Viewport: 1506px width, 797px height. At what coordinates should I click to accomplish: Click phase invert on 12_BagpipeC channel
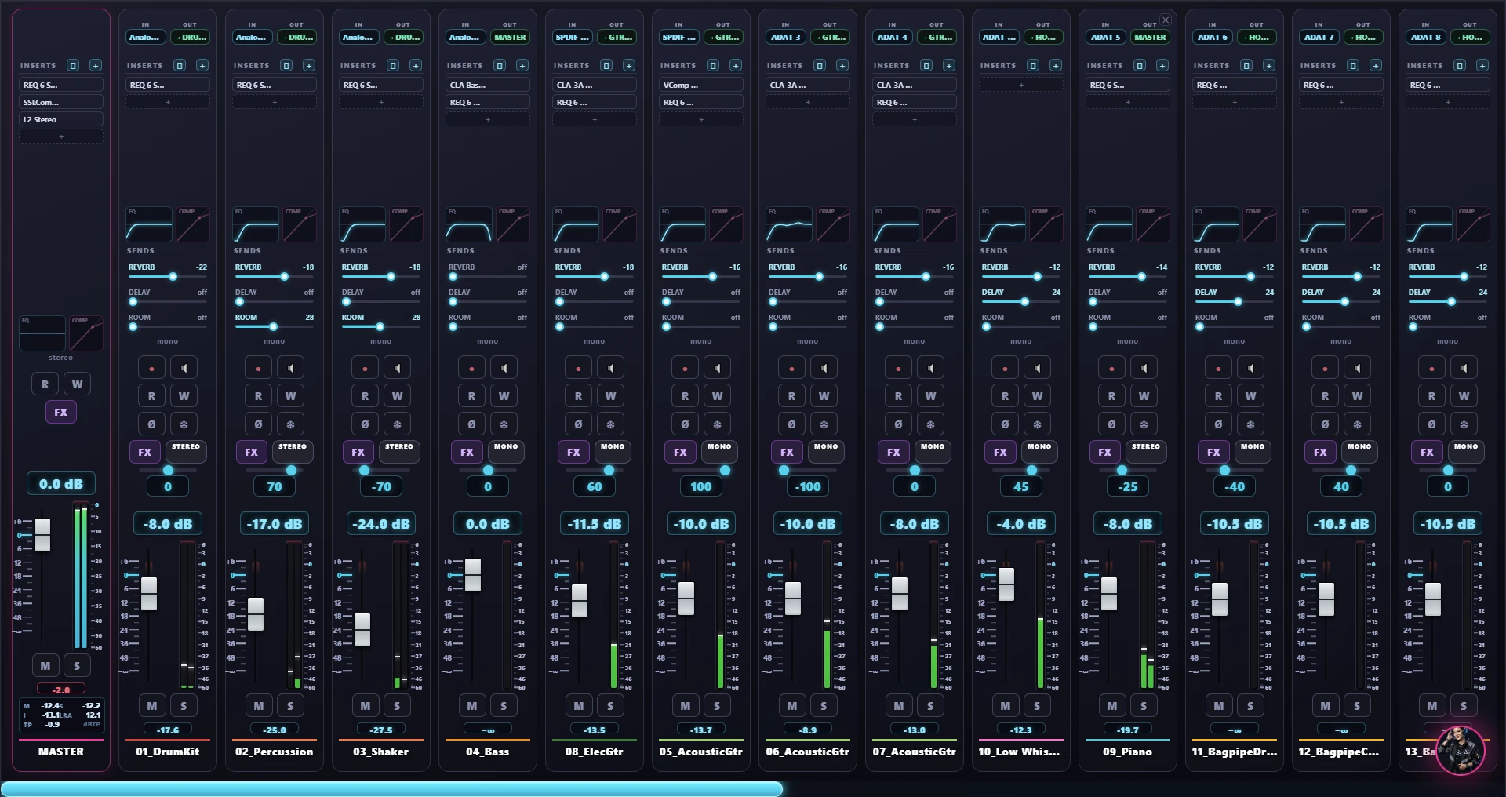point(1325,424)
